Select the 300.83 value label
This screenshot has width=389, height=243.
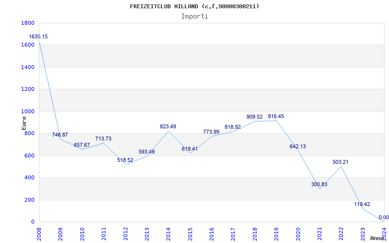[x=319, y=185]
